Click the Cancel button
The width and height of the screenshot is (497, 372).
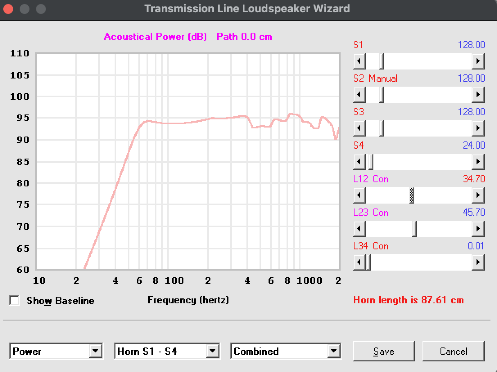point(453,351)
